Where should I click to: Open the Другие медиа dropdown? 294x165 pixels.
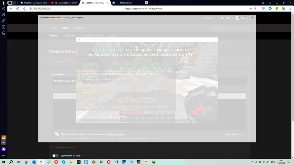[233, 134]
